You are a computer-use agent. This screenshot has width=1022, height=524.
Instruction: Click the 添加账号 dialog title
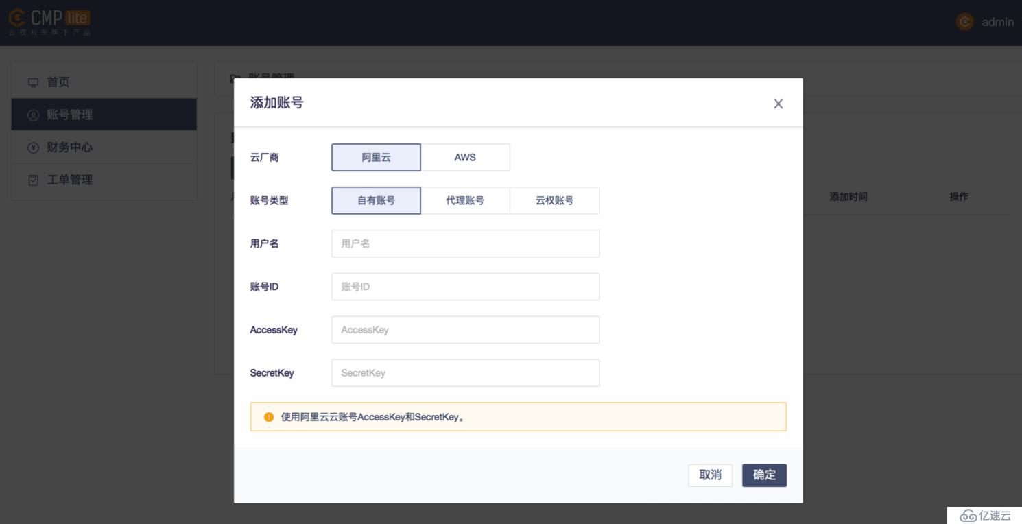[x=276, y=103]
